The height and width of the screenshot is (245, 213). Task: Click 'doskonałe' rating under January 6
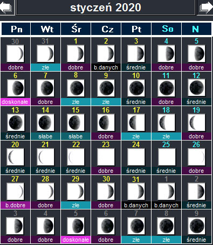pyautogui.click(x=15, y=102)
